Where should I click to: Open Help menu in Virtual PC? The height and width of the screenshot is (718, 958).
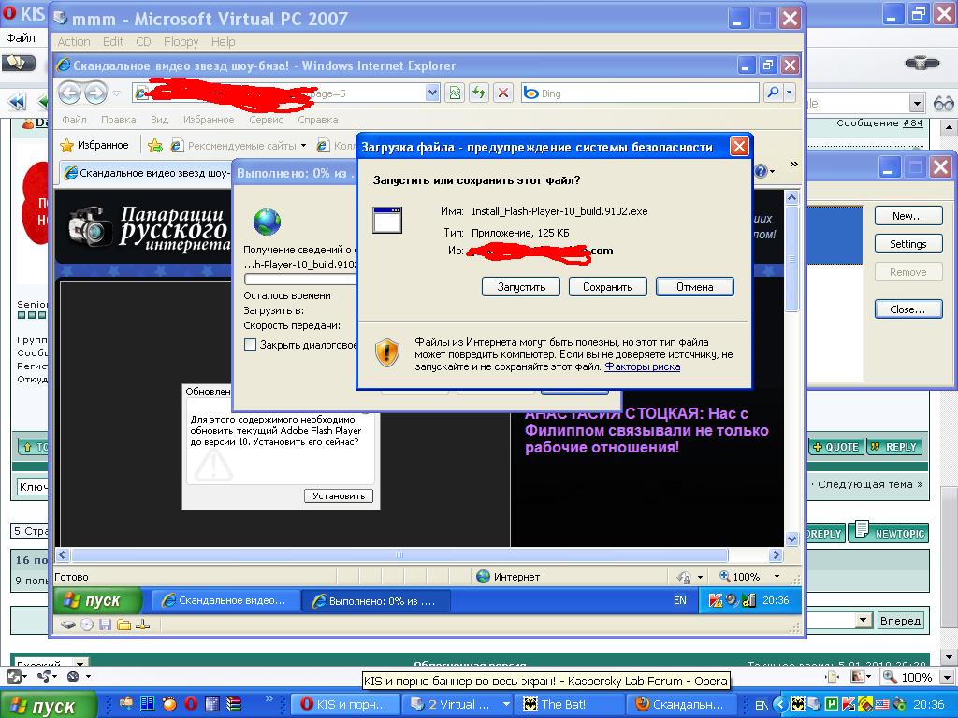coord(223,41)
